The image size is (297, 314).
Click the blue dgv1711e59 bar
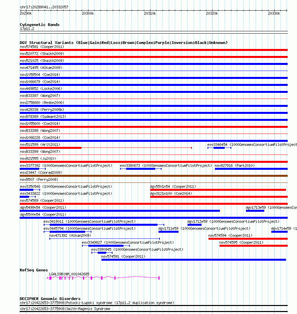[x=169, y=232]
